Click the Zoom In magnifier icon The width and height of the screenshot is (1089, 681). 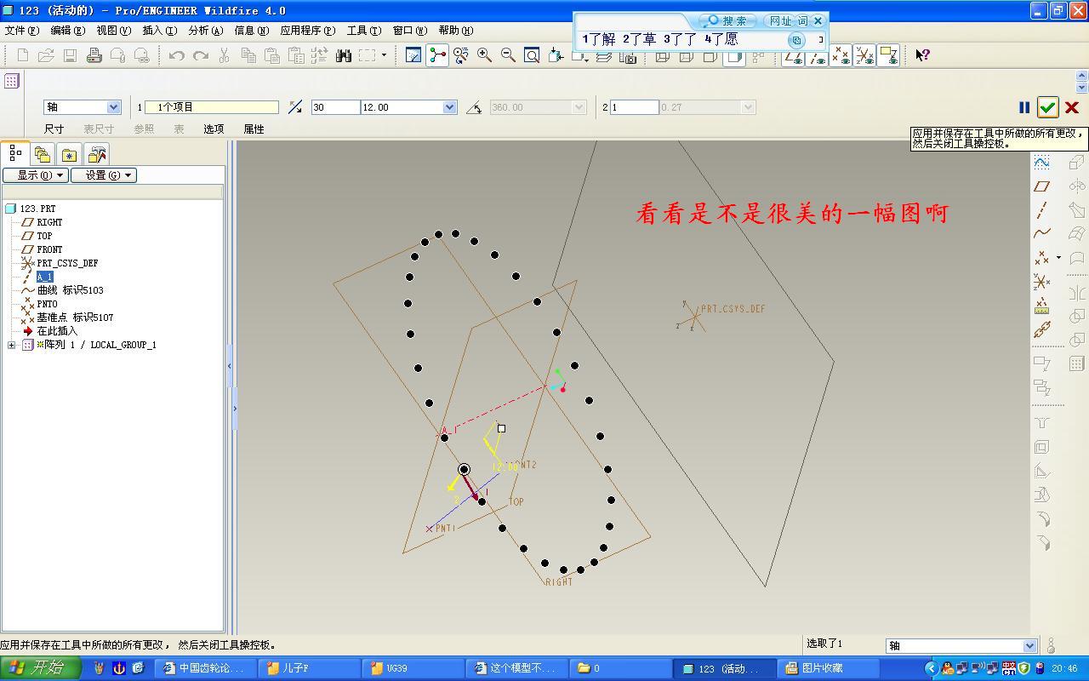[485, 55]
